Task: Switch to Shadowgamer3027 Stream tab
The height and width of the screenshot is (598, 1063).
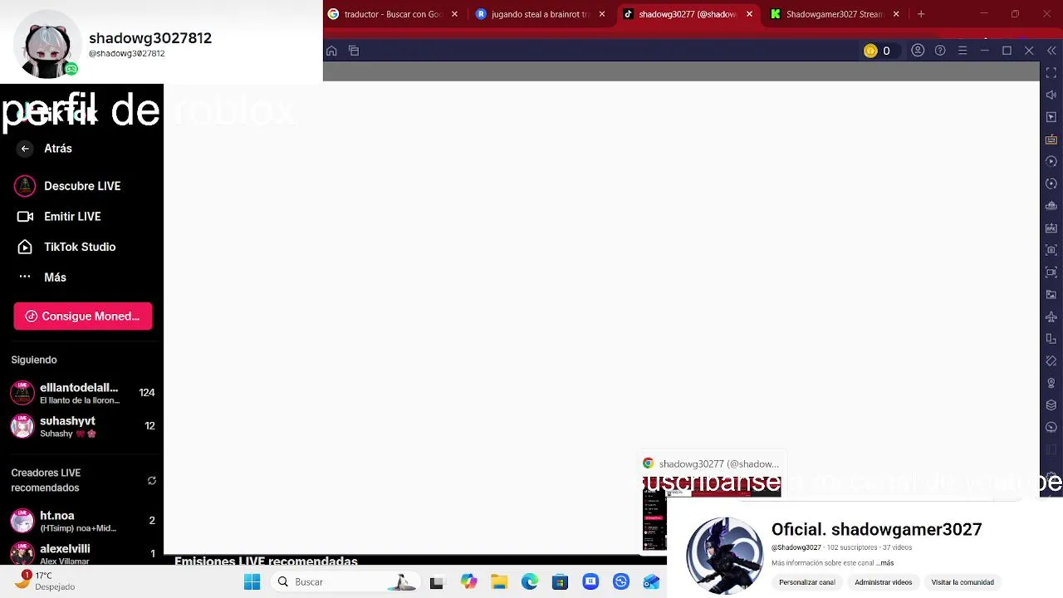Action: coord(834,14)
